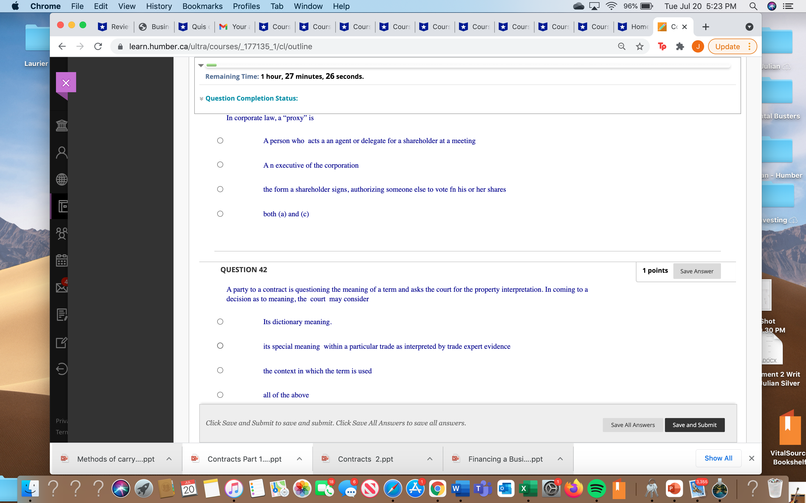Expand the Contracts Part 1....ppt download chevron
806x503 pixels.
(299, 458)
